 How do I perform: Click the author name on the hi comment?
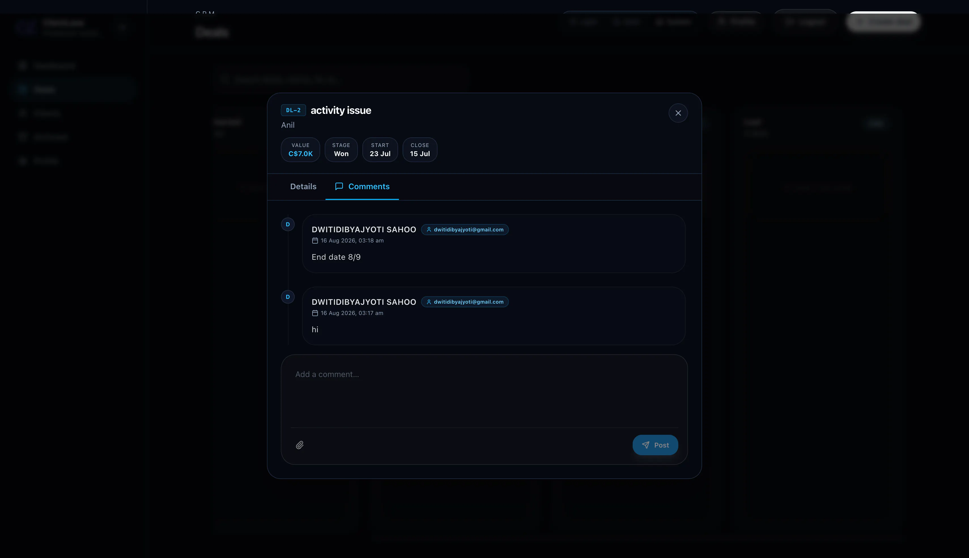pos(364,302)
